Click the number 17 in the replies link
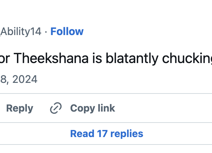 pyautogui.click(x=100, y=134)
